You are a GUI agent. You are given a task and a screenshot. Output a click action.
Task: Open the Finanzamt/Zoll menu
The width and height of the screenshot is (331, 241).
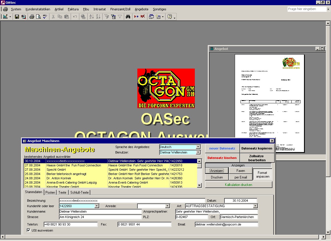[x=120, y=9]
